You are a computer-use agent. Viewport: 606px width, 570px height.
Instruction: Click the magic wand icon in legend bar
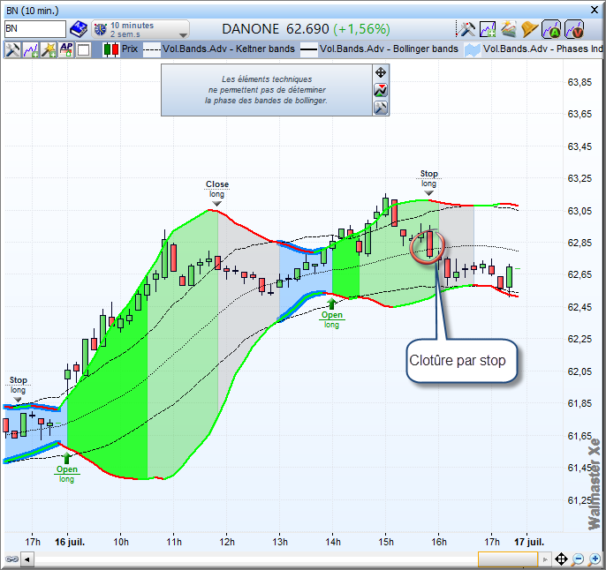[49, 49]
